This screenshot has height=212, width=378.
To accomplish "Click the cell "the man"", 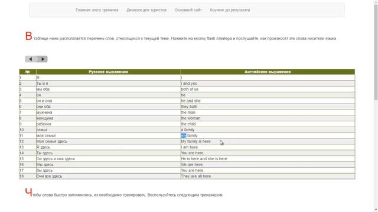I will [x=268, y=112].
